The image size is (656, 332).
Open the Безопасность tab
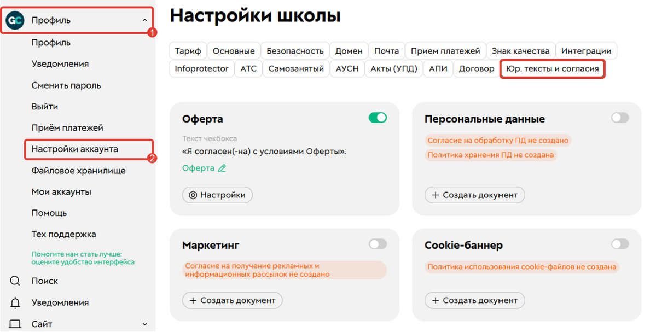click(295, 51)
